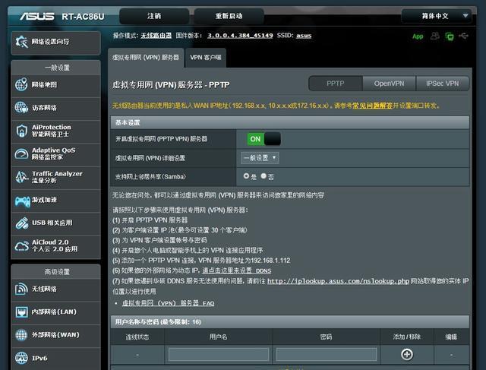Focus the 用户名 input field
Viewport: 486px width, 370px height.
pyautogui.click(x=219, y=354)
